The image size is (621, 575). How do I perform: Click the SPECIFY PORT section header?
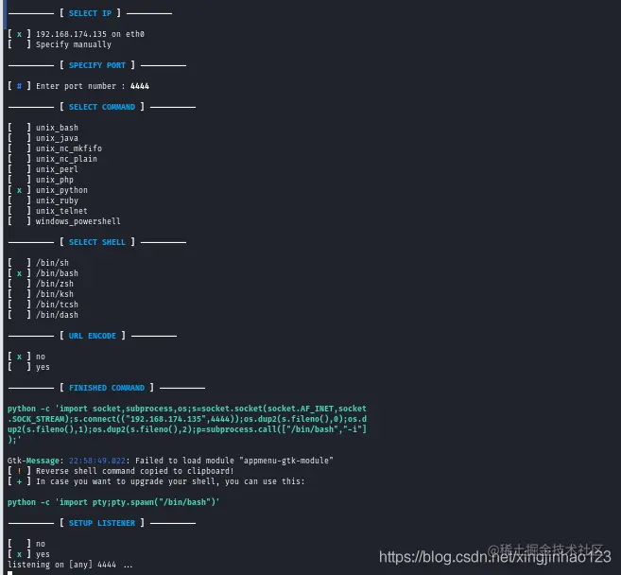(97, 65)
